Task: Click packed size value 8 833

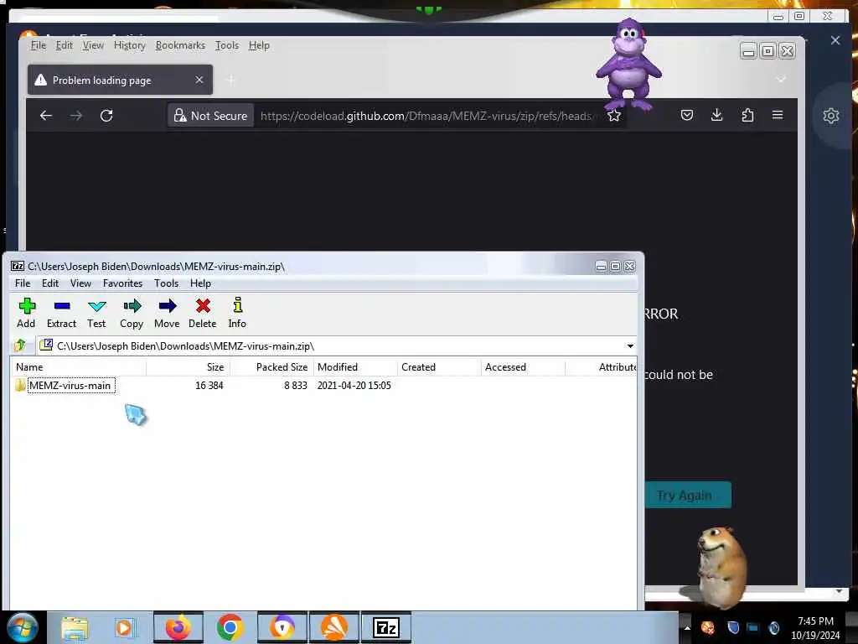Action: 296,386
